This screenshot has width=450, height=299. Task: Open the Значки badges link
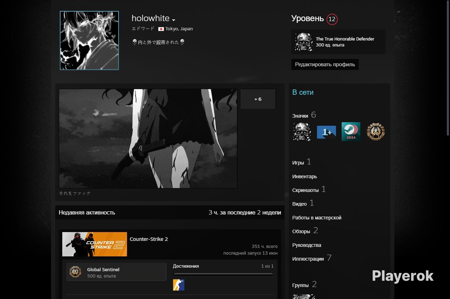click(300, 116)
